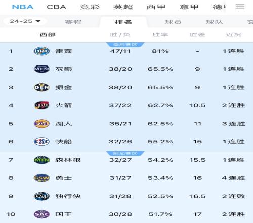Tap the DEN Nuggets team logo
The height and width of the screenshot is (223, 253).
41,87
